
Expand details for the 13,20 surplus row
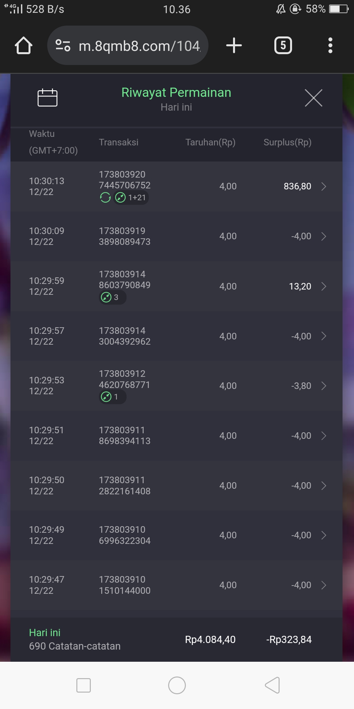coord(324,286)
